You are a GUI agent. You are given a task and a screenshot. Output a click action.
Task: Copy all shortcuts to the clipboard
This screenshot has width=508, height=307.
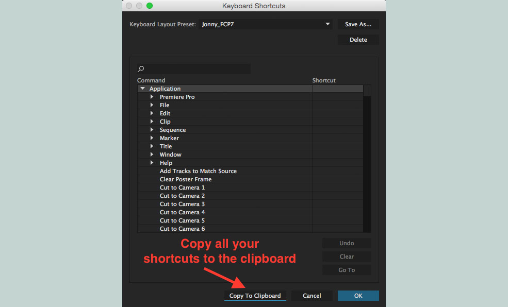[255, 295]
